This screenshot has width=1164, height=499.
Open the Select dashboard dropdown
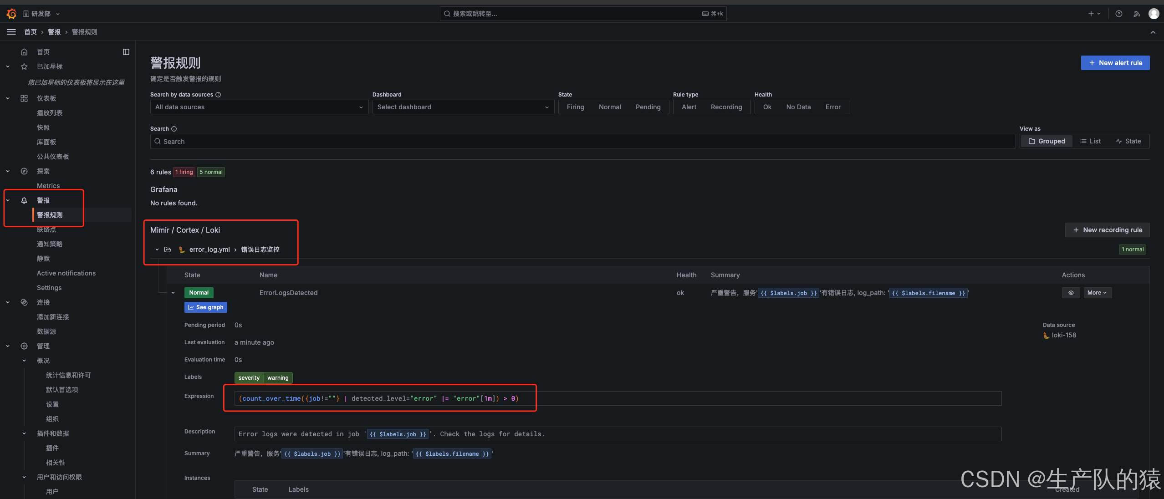[x=463, y=107]
